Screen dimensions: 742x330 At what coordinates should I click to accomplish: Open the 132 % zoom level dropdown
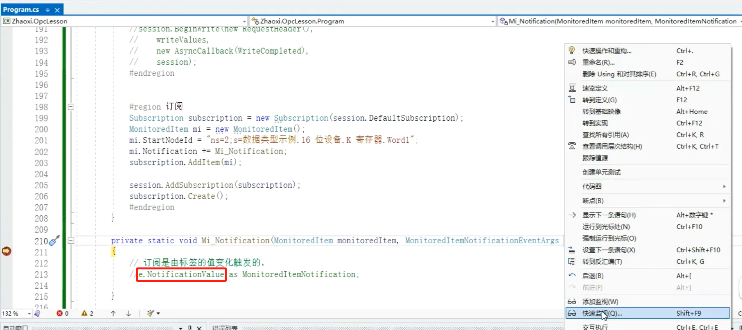click(29, 313)
